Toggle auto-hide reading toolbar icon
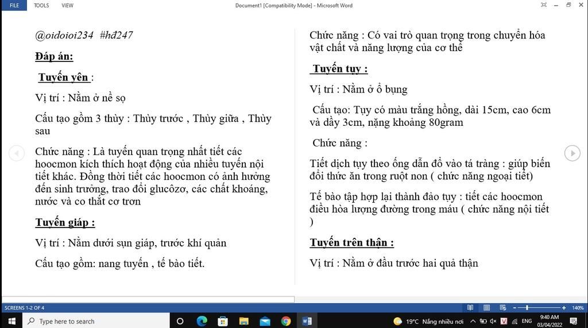Screen dimensions: 588x328 coord(544,5)
